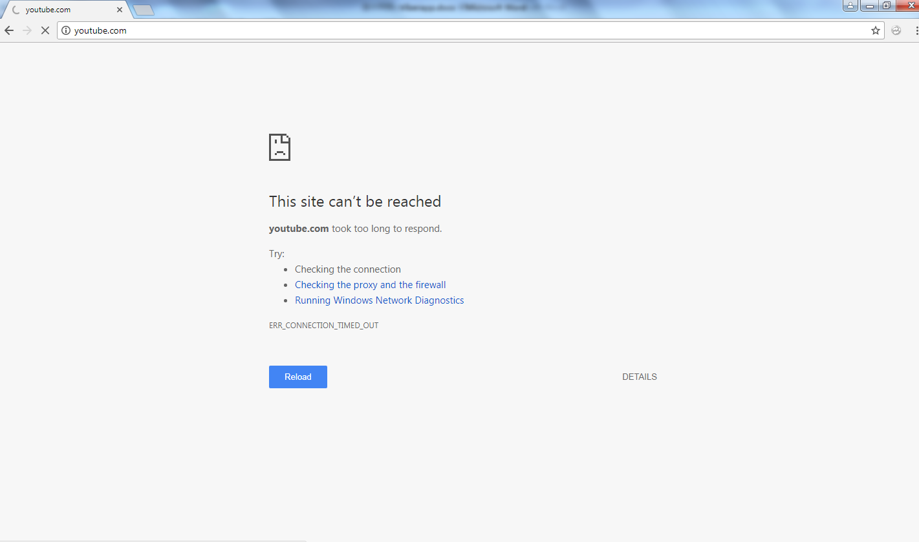Expand DETAILS on error page
This screenshot has width=919, height=542.
(640, 377)
